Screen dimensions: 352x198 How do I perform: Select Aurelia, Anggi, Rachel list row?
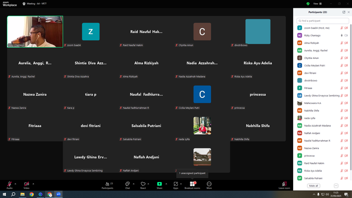tap(323, 51)
